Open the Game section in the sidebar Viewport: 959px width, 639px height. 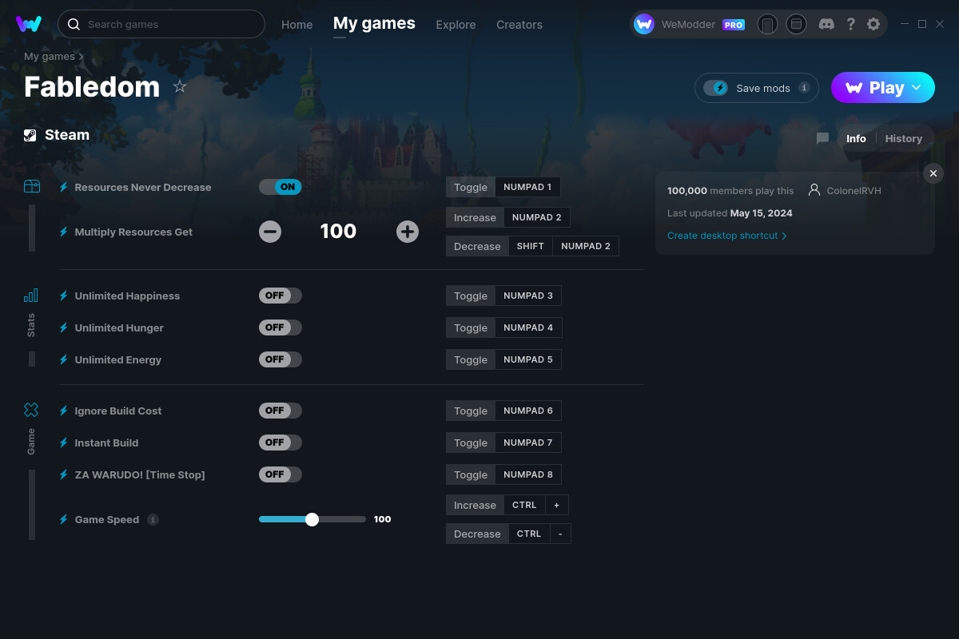click(31, 409)
